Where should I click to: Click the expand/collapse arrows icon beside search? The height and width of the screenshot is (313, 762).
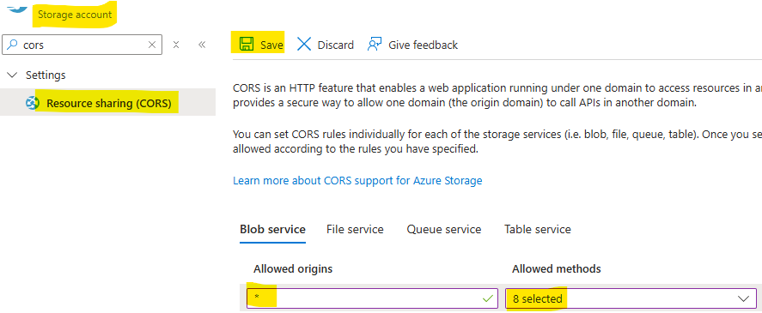(176, 45)
